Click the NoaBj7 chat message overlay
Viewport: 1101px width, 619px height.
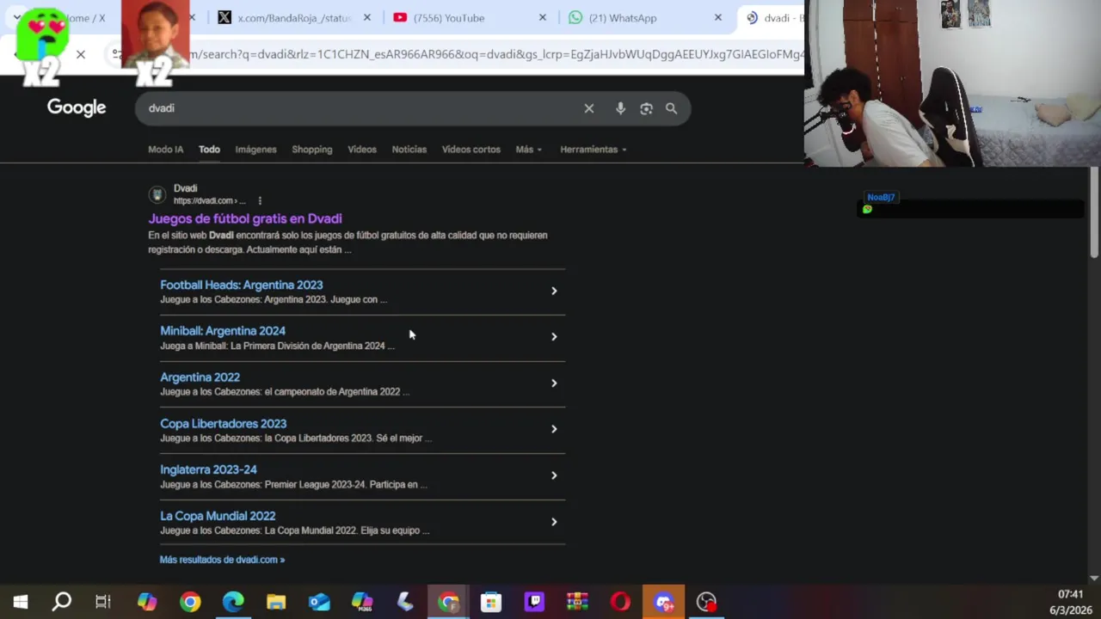970,205
